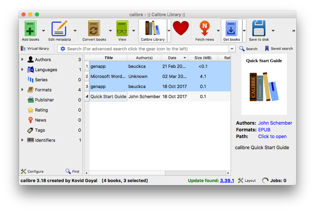Viewport: 315px width, 212px height.
Task: Open the View book icon
Action: pos(122,29)
